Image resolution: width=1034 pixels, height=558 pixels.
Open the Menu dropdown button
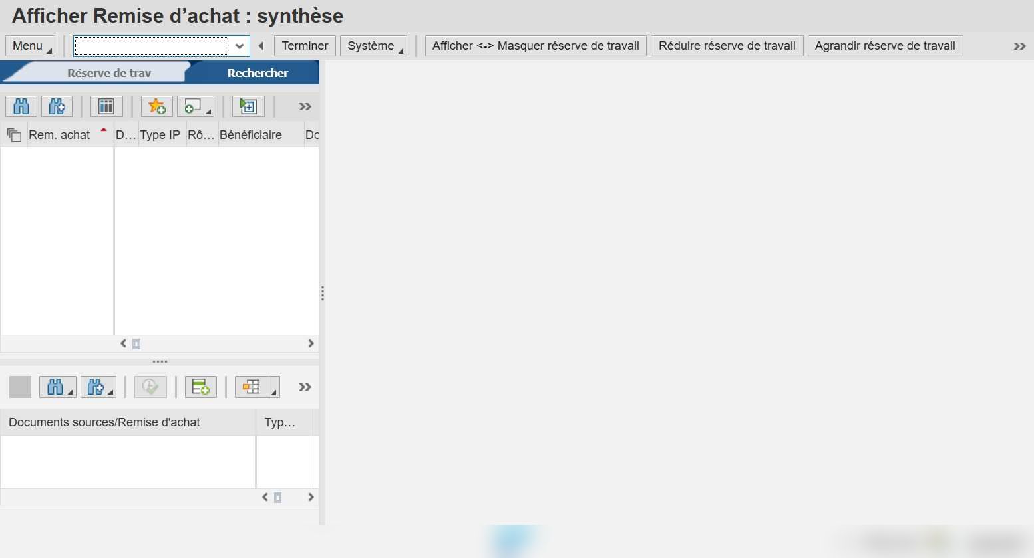[31, 46]
